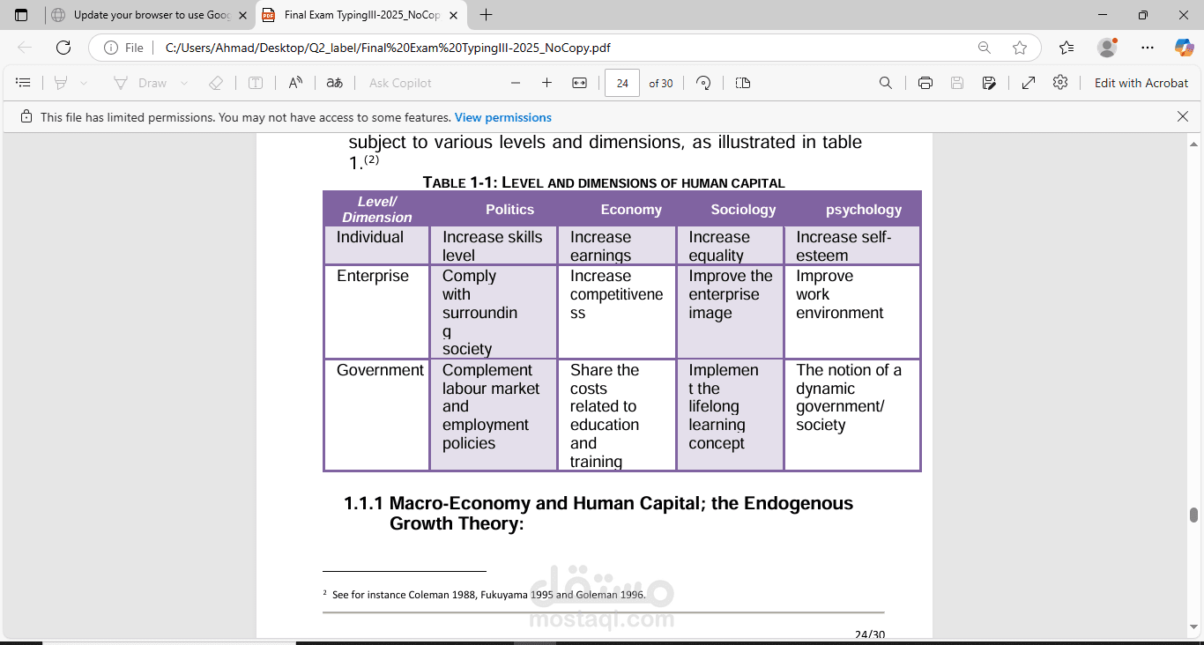Close the Final Exam TypingIII PDF tab
The width and height of the screenshot is (1204, 645).
453,15
